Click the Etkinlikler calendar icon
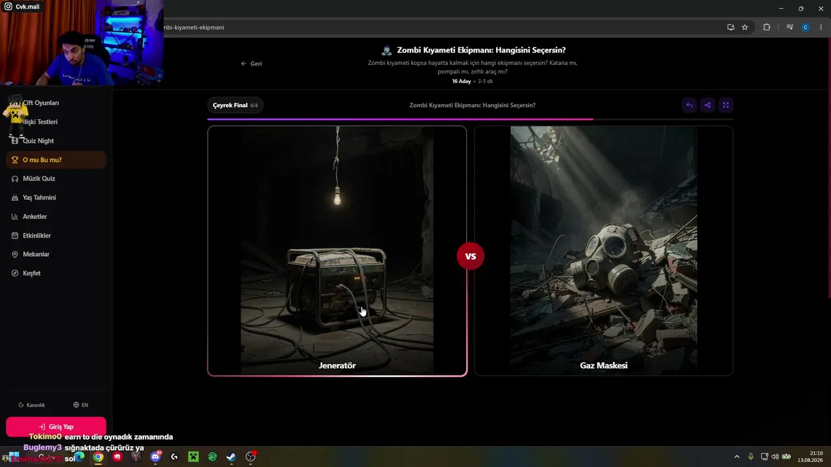The image size is (831, 467). (16, 235)
